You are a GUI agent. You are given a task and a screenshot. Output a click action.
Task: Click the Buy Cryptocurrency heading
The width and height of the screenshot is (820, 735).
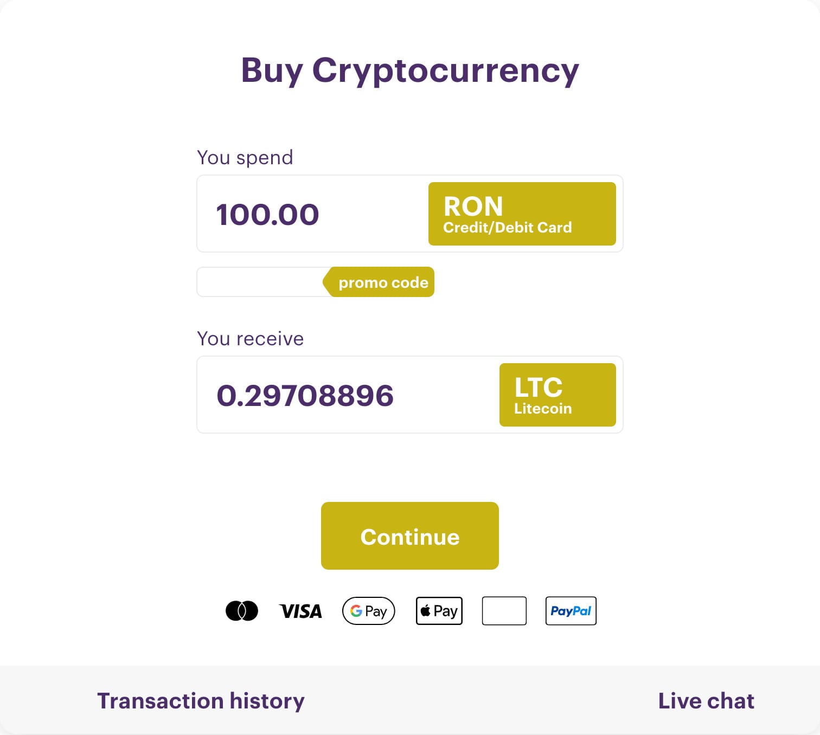(x=410, y=70)
